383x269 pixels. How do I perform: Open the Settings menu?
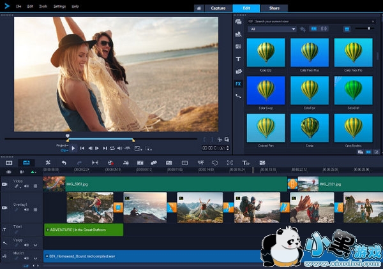pos(59,6)
